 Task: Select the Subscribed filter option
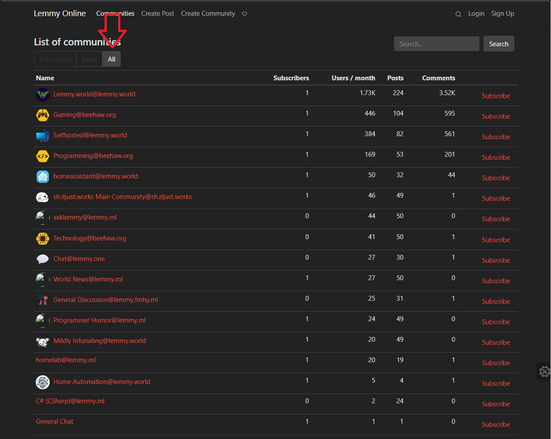pos(55,59)
